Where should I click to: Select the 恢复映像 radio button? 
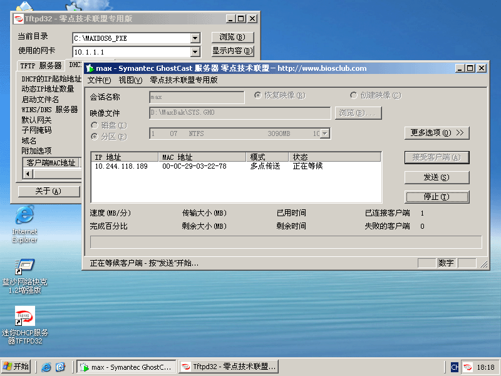click(x=258, y=95)
